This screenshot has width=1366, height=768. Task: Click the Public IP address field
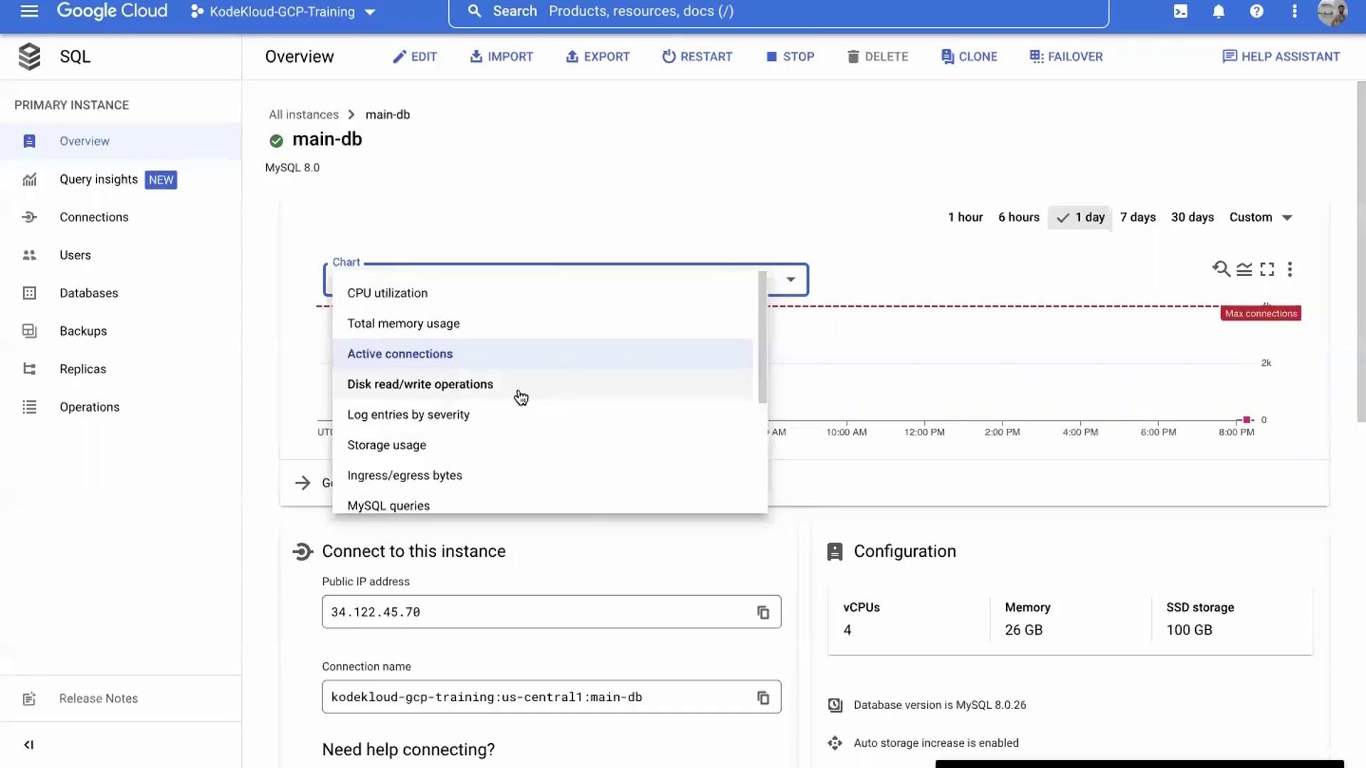pyautogui.click(x=551, y=612)
